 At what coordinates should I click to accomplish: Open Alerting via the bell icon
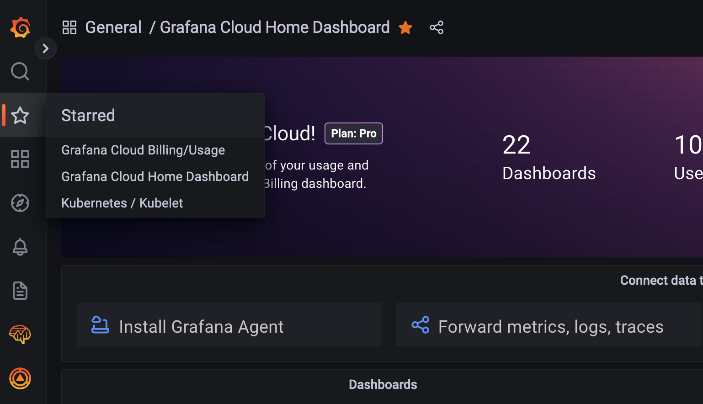(x=20, y=247)
